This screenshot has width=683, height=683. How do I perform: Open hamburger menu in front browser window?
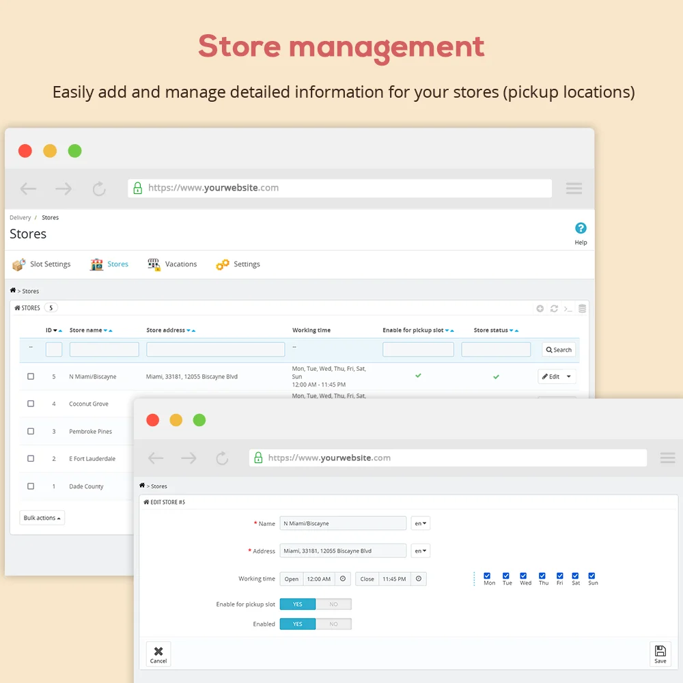[x=668, y=458]
